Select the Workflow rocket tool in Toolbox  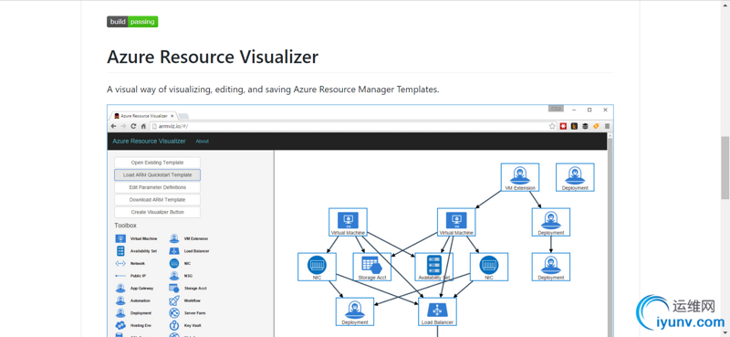pos(185,300)
